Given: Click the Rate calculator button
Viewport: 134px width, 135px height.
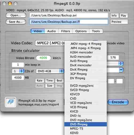Looking at the screenshot, I should pyautogui.click(x=40, y=81).
